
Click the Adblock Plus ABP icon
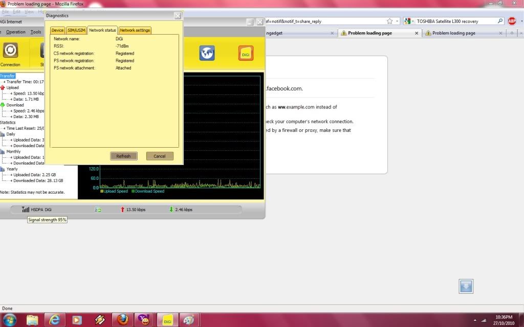[512, 21]
